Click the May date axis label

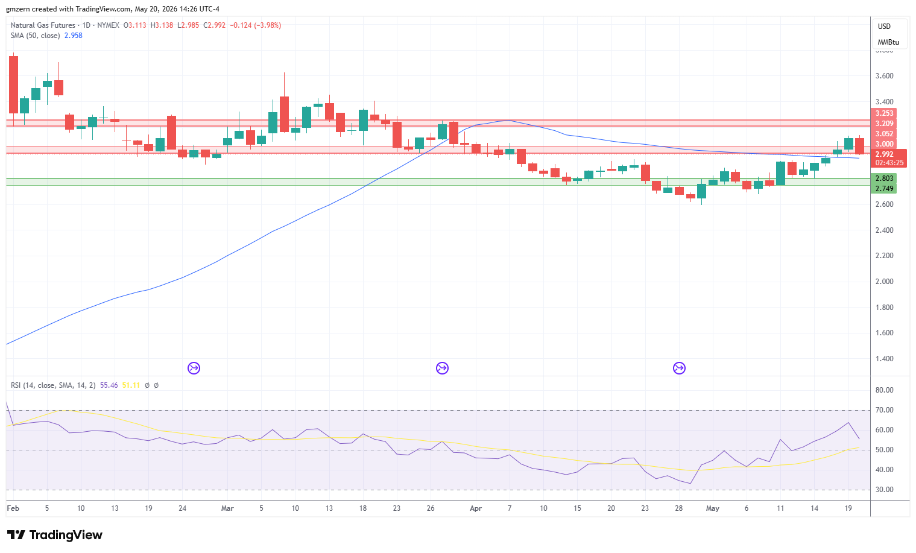(713, 508)
